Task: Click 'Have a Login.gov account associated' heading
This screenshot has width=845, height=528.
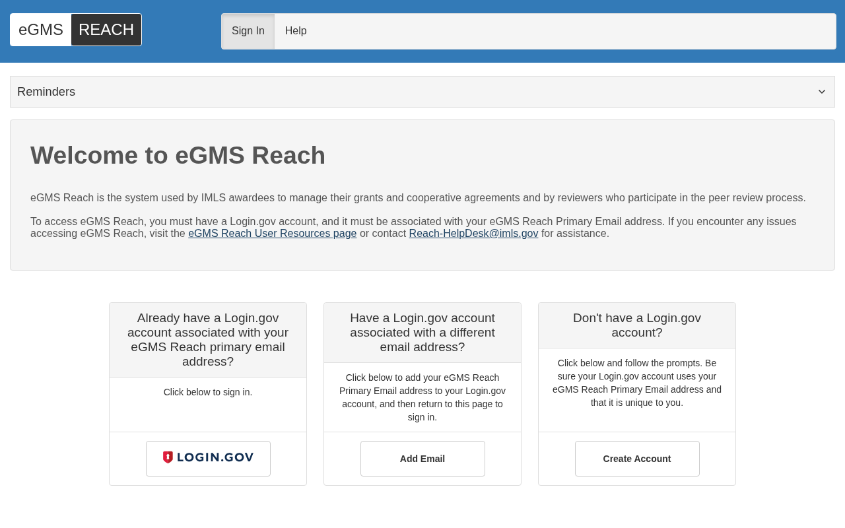Action: 422,333
